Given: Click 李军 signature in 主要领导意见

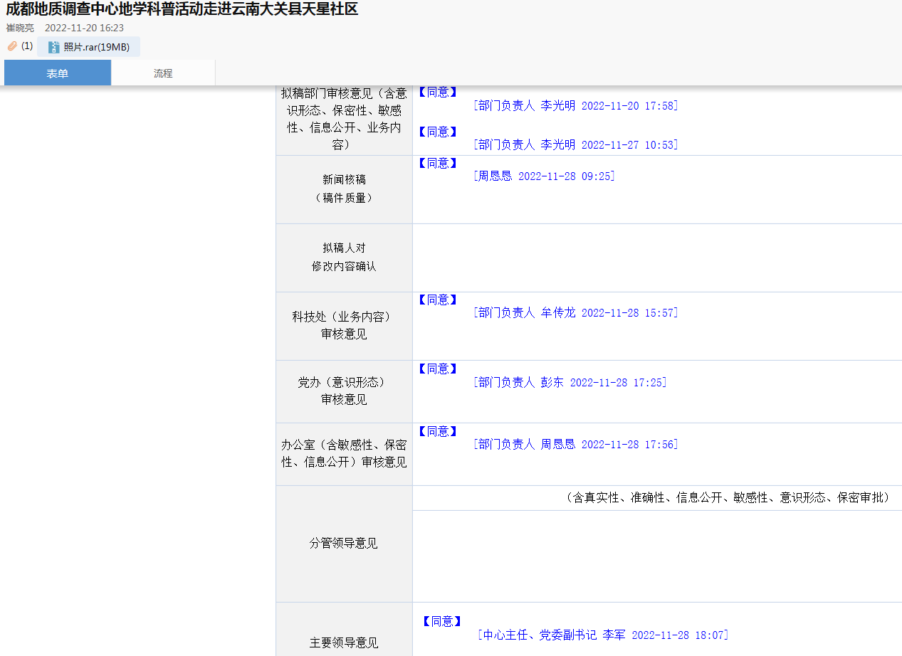Looking at the screenshot, I should 604,635.
